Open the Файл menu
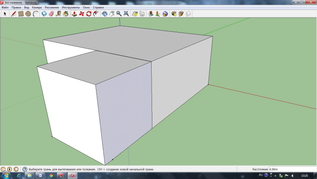 (5, 7)
